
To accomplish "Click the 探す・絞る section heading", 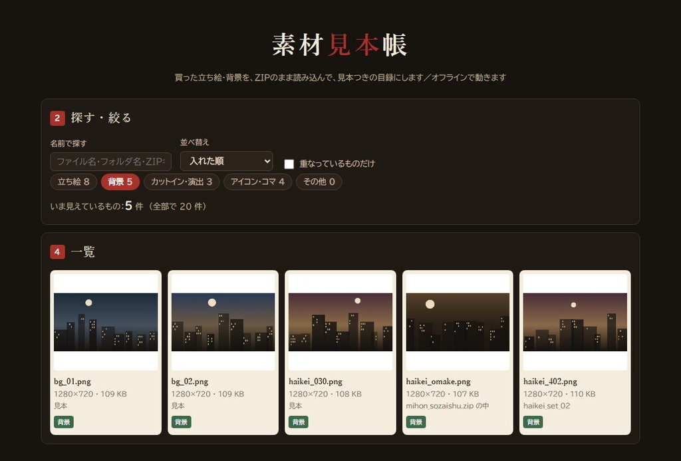I will pyautogui.click(x=101, y=118).
